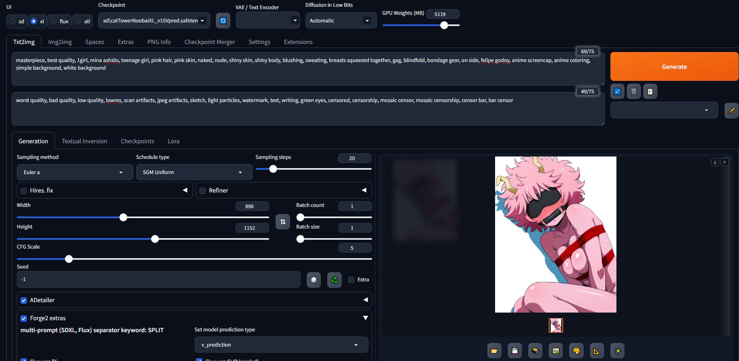The image size is (739, 361).
Task: Click the Batch count number field
Action: pos(355,206)
